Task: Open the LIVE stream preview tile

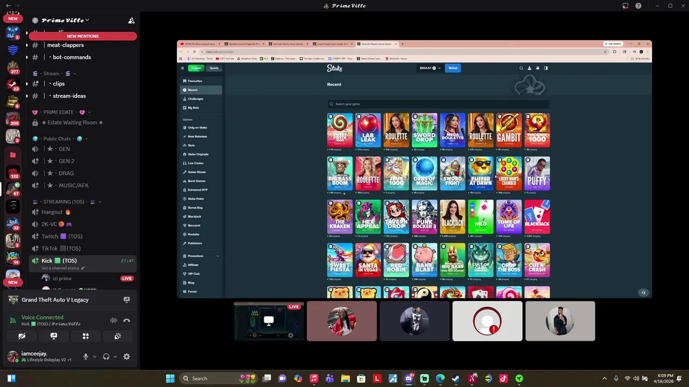Action: pos(269,321)
